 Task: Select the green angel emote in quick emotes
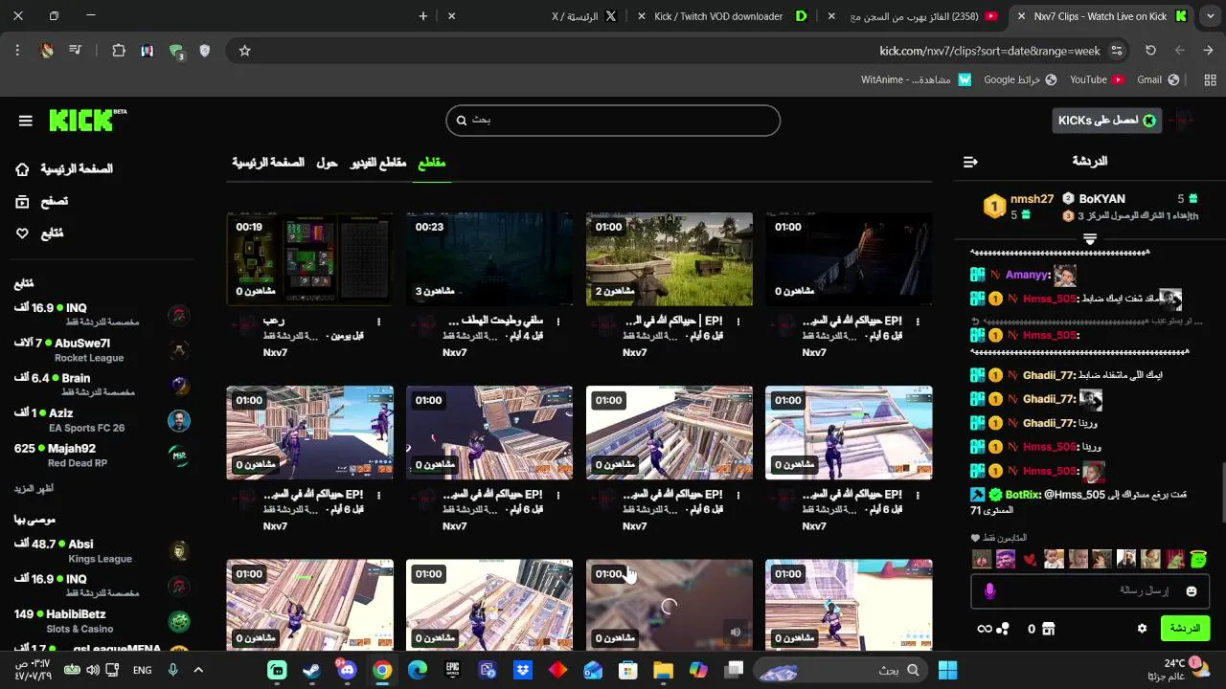[x=1198, y=559]
